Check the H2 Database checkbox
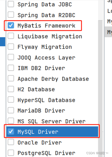 pyautogui.click(x=11, y=89)
